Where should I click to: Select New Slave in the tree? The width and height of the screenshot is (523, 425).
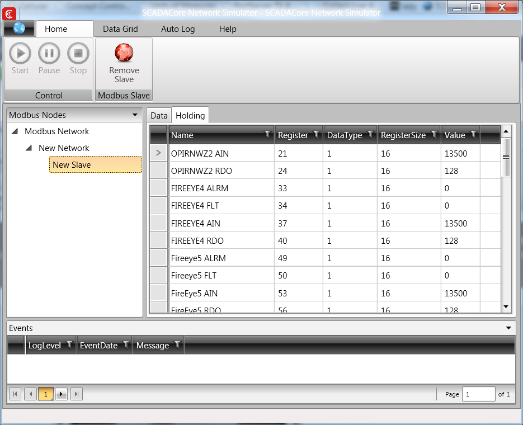(x=96, y=164)
